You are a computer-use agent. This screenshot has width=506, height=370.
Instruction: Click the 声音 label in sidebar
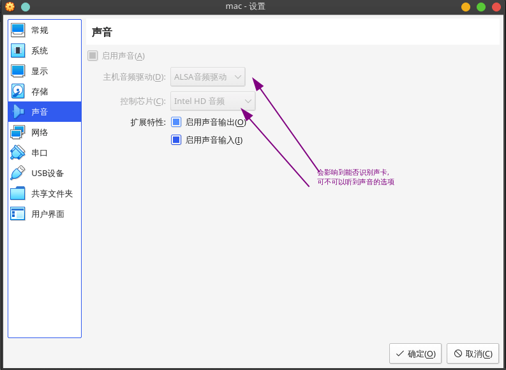pos(40,112)
